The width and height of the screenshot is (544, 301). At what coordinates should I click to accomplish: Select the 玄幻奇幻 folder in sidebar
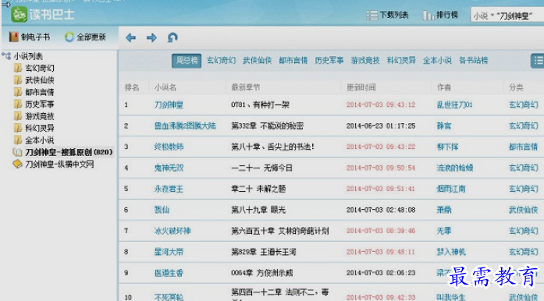click(x=34, y=68)
